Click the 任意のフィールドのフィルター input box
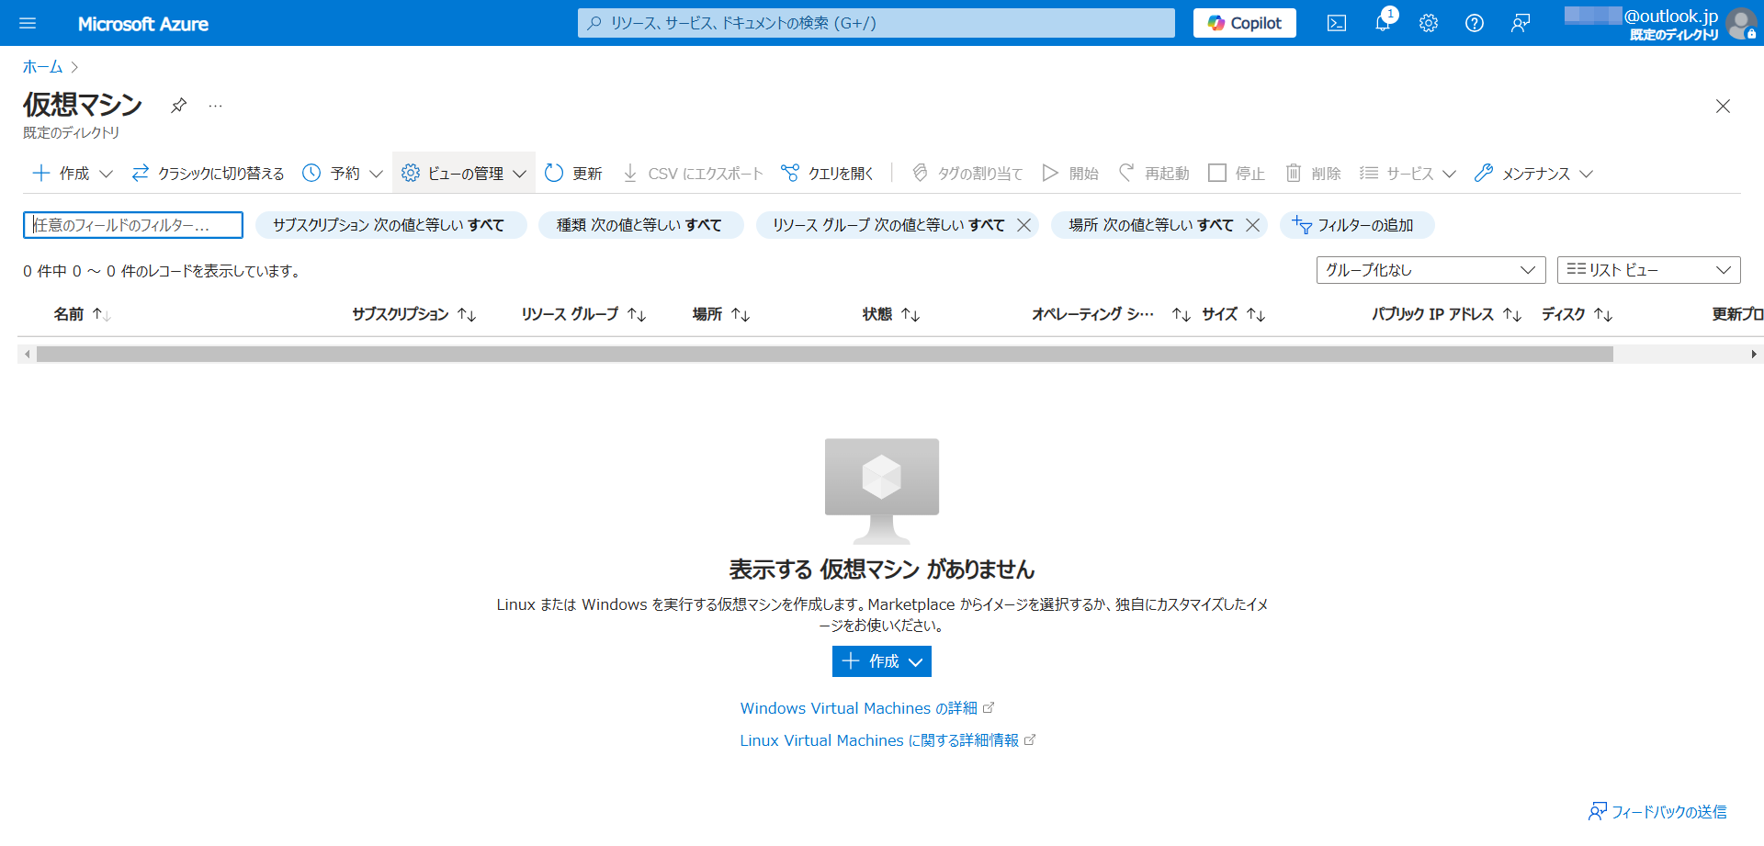This screenshot has height=846, width=1764. point(133,225)
